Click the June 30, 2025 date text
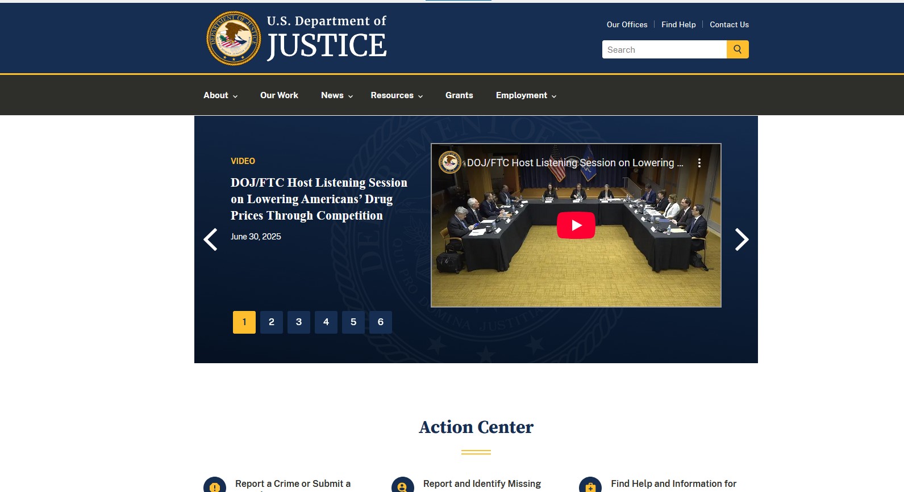The height and width of the screenshot is (492, 904). pos(256,237)
